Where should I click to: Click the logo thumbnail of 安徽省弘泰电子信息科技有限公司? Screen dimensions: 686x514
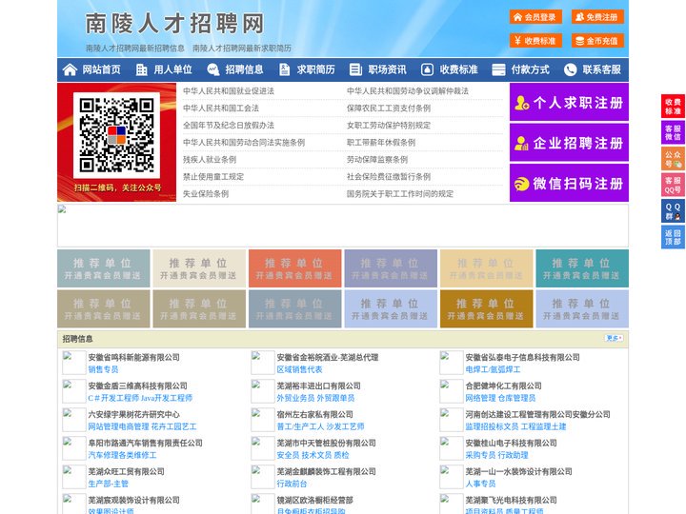[451, 363]
